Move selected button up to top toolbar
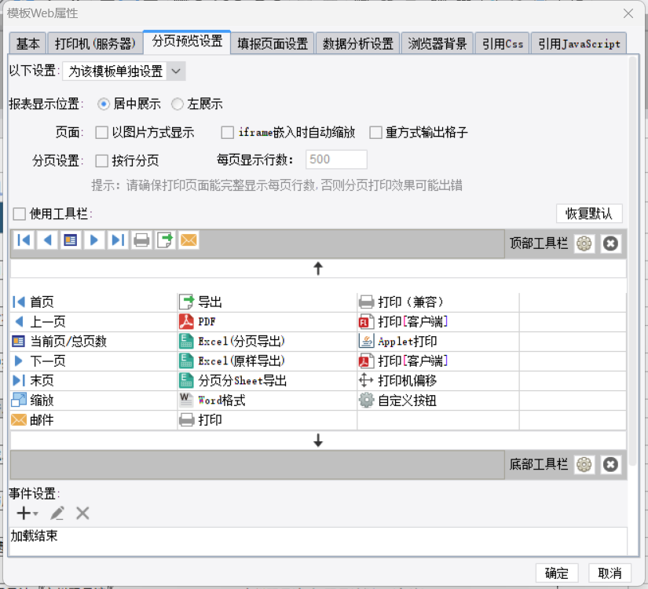 point(318,269)
